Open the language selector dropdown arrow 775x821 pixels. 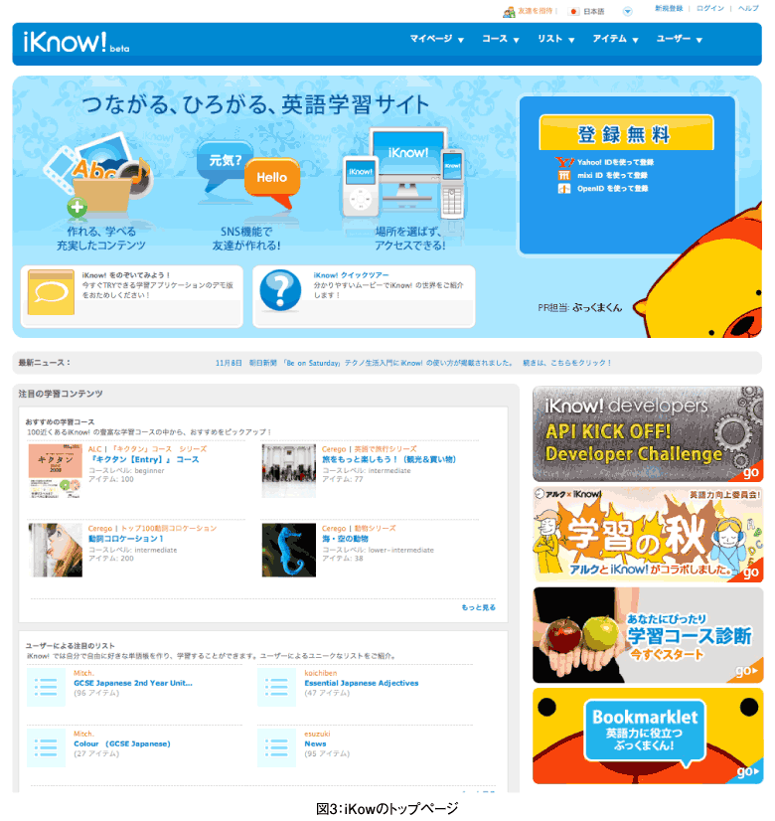click(x=627, y=11)
